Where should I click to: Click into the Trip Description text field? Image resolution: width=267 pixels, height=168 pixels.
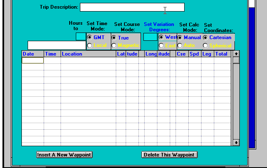(x=132, y=7)
